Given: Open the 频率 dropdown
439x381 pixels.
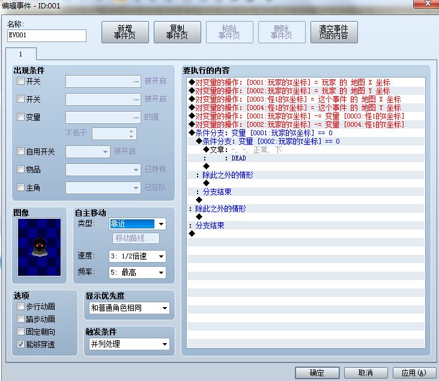Looking at the screenshot, I should point(138,272).
